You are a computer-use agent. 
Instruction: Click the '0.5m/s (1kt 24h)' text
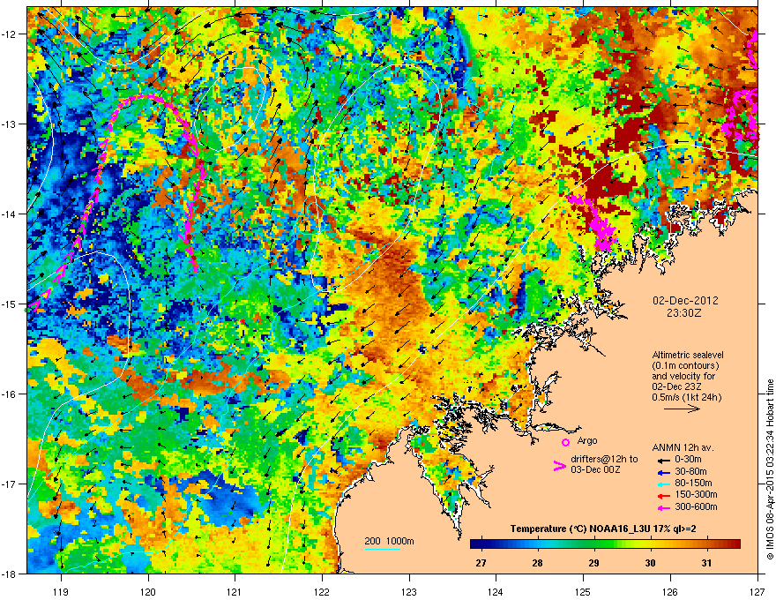pos(686,397)
